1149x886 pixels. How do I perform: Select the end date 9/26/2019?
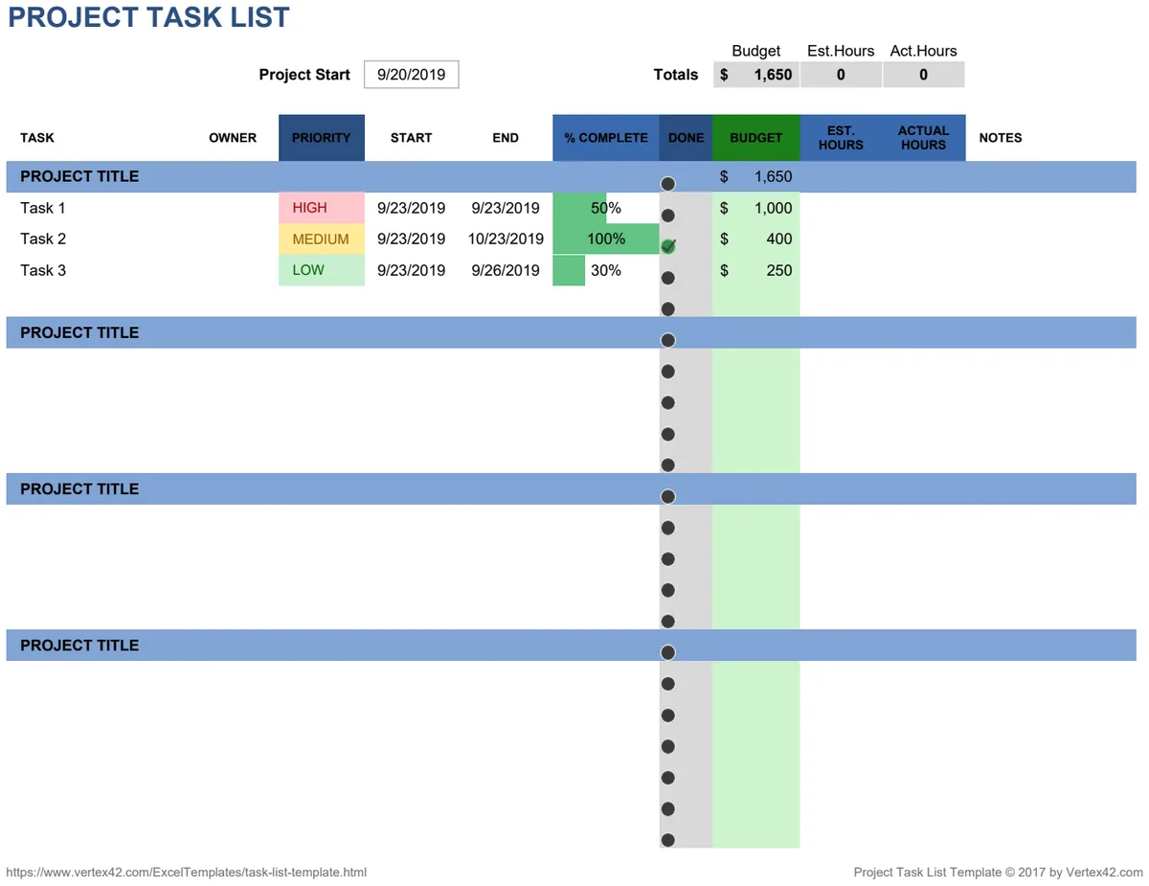tap(506, 270)
